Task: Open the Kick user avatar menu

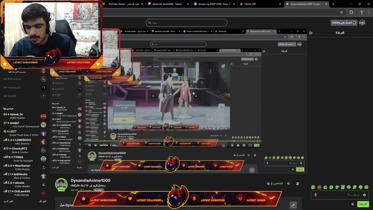Action: 362,23
